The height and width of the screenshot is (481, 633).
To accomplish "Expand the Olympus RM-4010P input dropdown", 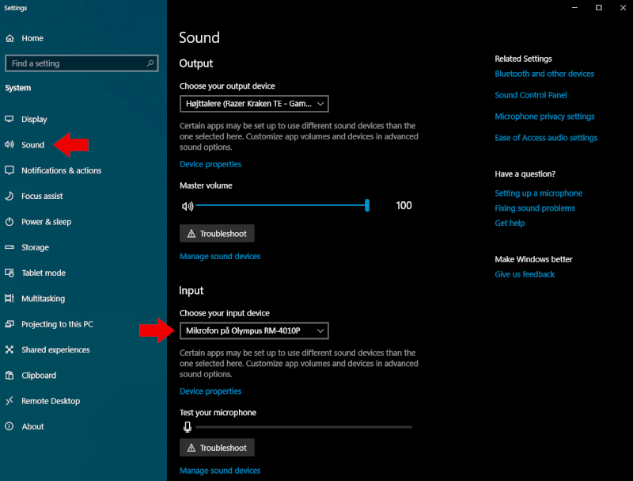I will (x=254, y=330).
